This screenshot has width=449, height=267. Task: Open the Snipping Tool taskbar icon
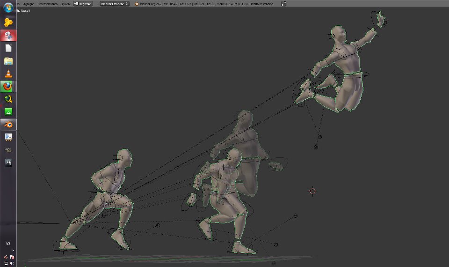click(8, 35)
